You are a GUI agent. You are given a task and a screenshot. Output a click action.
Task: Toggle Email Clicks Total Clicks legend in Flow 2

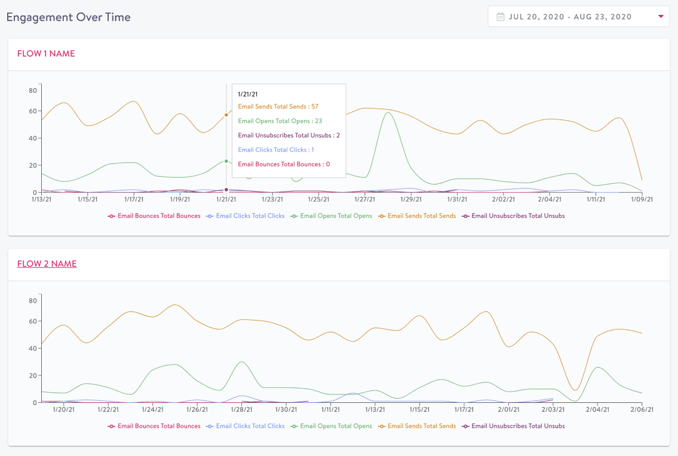(245, 426)
